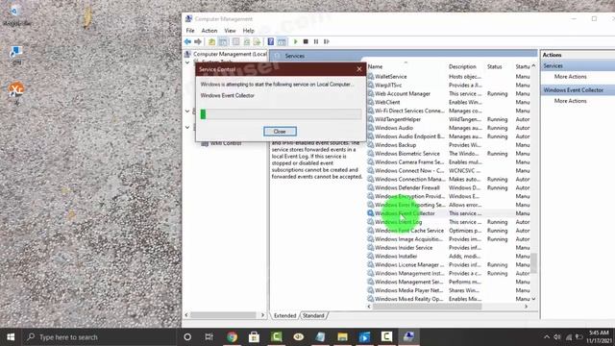615x346 pixels.
Task: Open the Help menu
Action: (x=248, y=31)
